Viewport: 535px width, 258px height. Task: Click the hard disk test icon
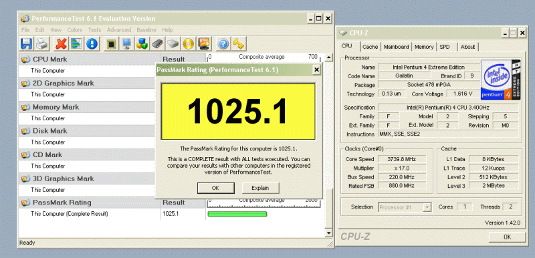click(173, 44)
